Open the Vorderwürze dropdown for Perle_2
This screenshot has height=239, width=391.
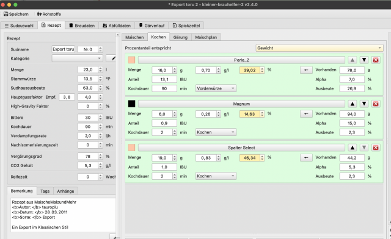click(216, 88)
